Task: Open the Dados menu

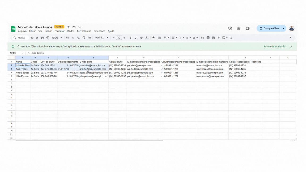Action: click(71, 31)
